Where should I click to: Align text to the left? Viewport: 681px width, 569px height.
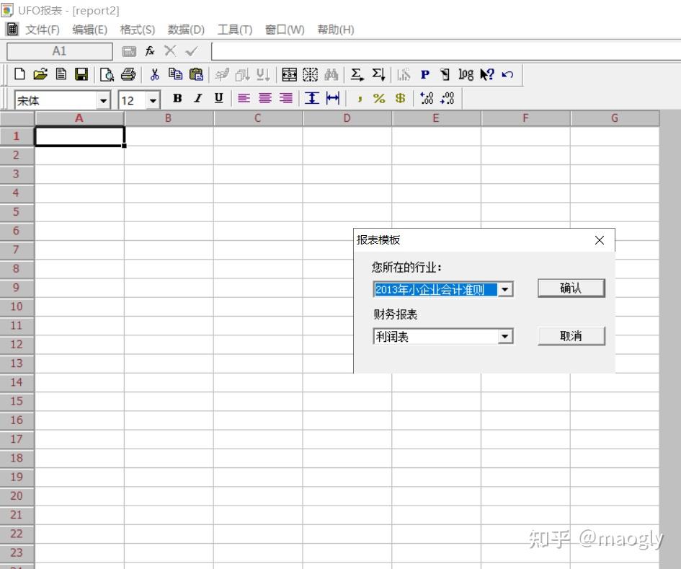[x=244, y=99]
